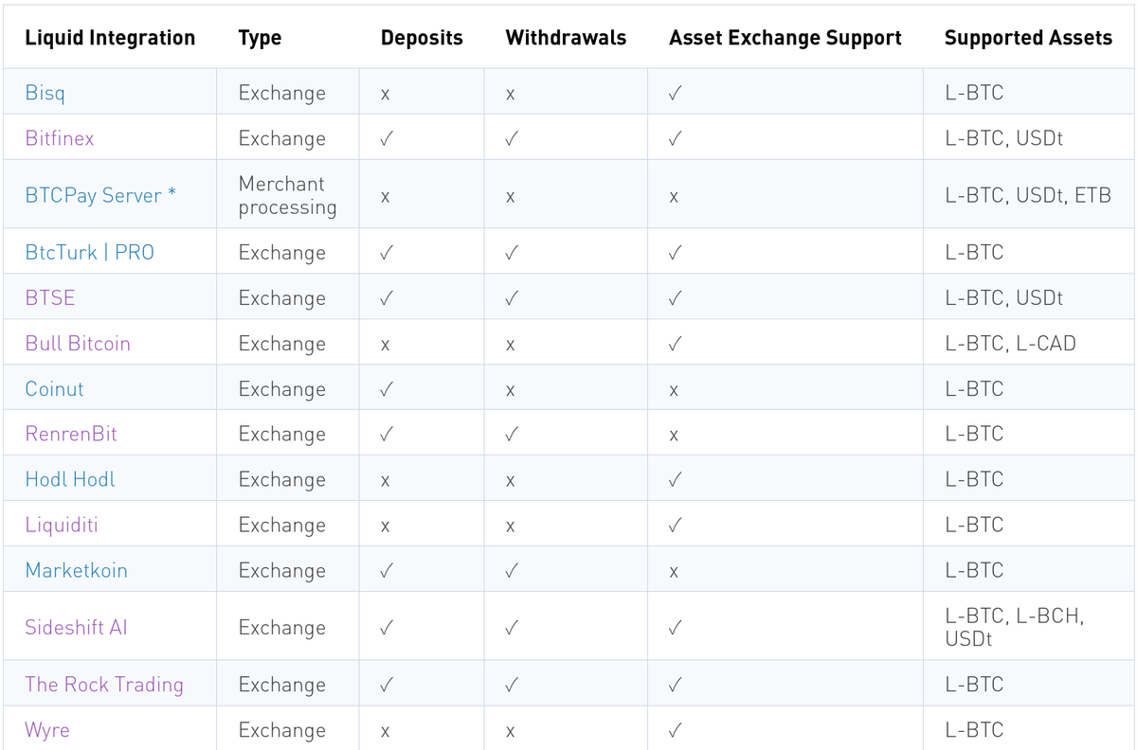
Task: Follow the Sideshift AI link
Action: (77, 627)
